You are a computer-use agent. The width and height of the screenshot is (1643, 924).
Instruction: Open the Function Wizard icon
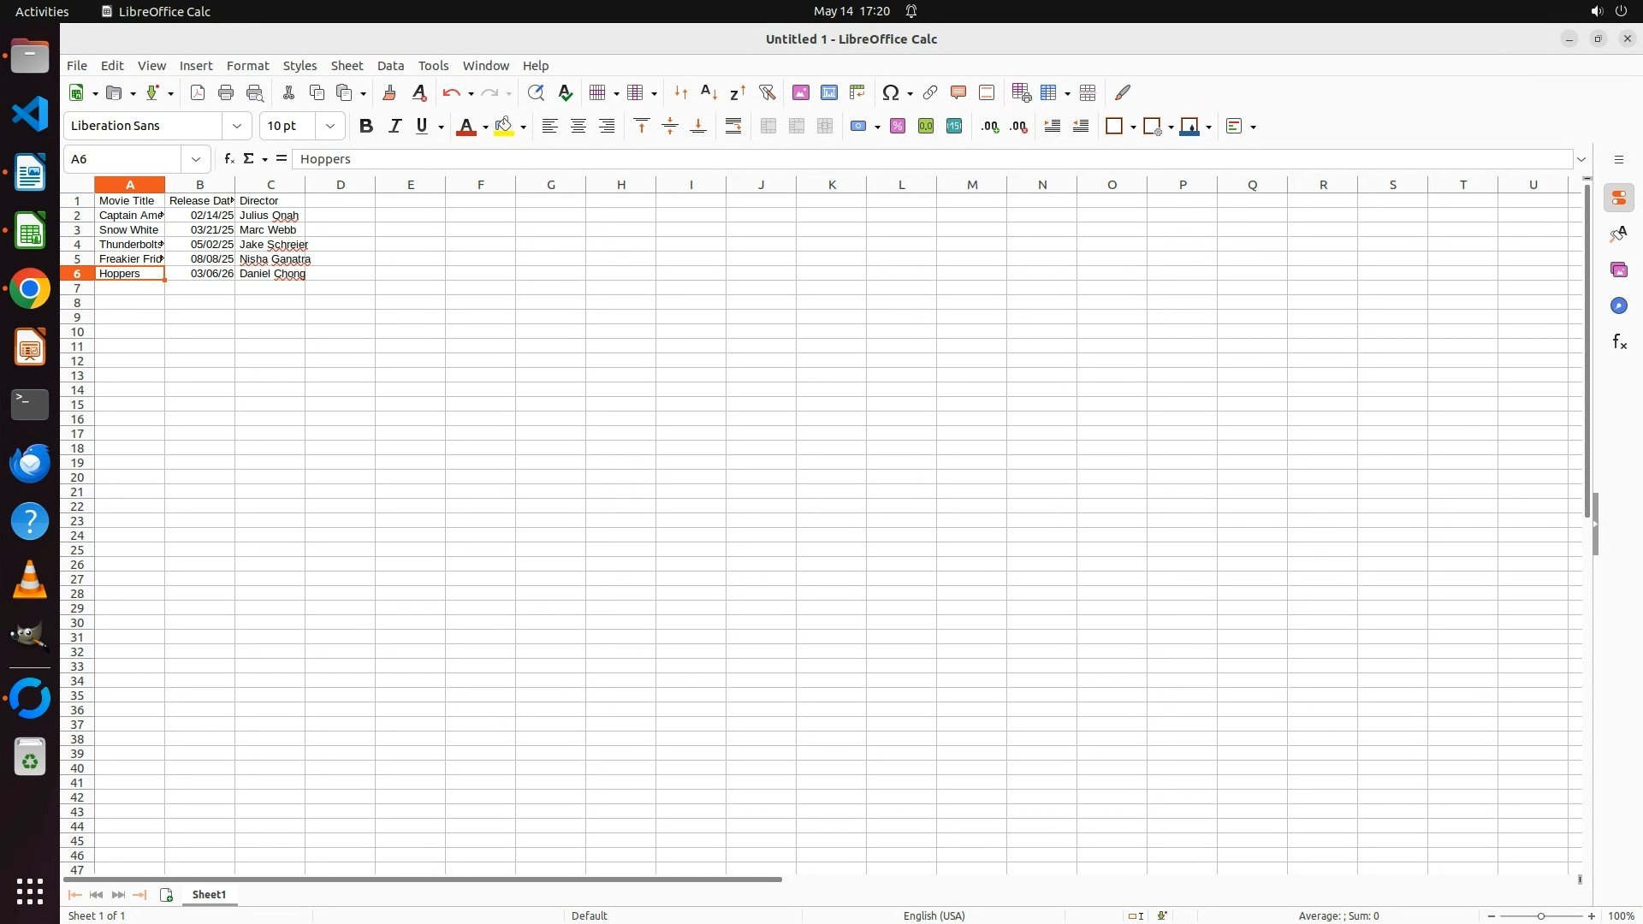pyautogui.click(x=228, y=159)
